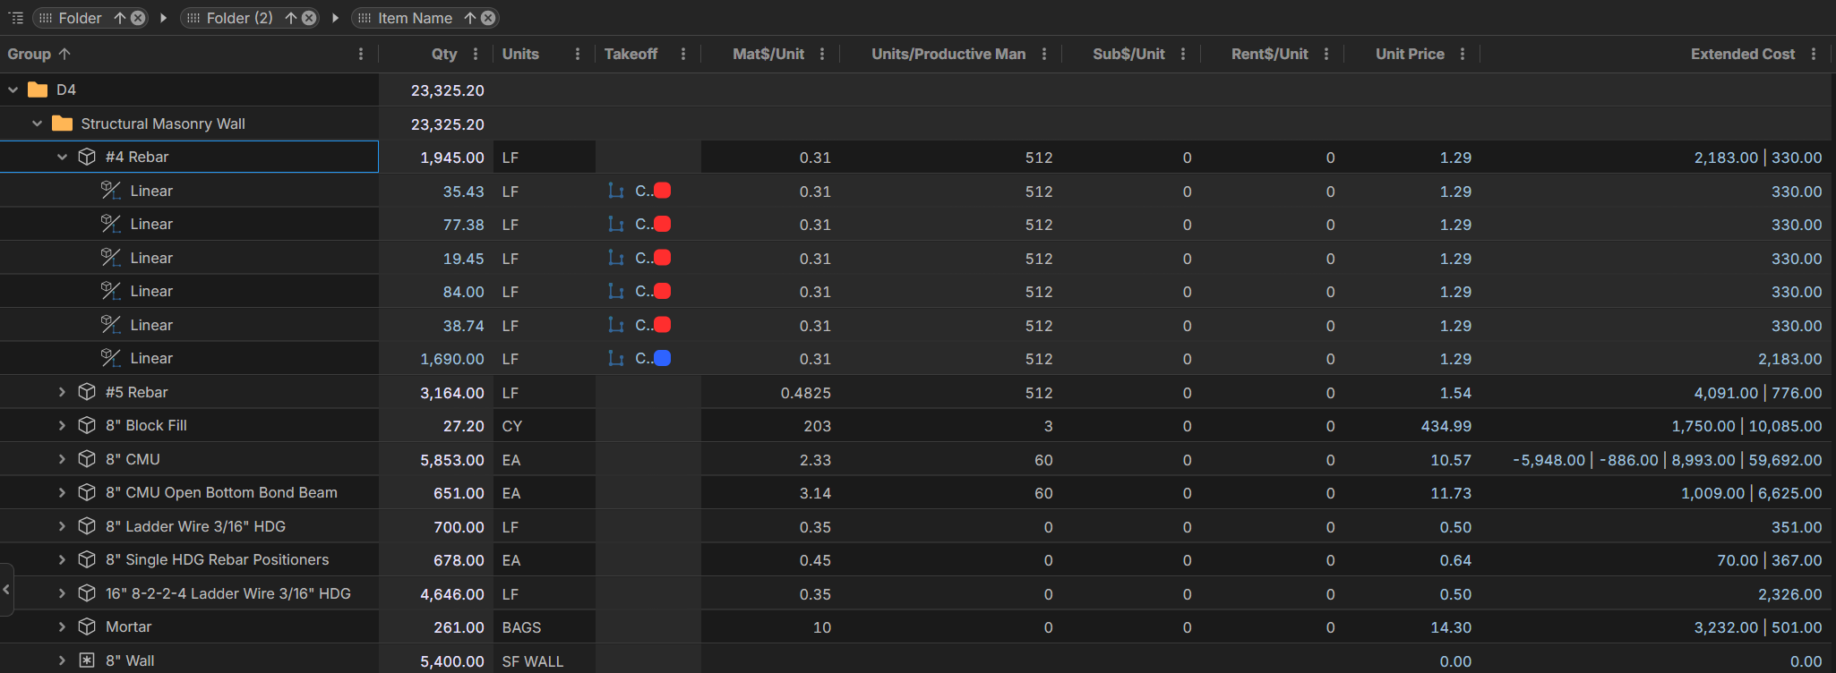Expand the Mortar item row
This screenshot has width=1836, height=673.
(62, 627)
